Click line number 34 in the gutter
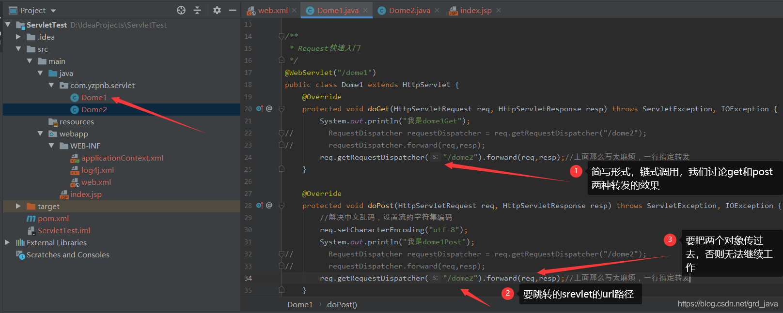783x313 pixels. click(x=248, y=278)
